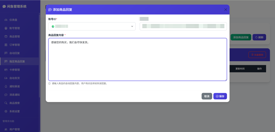This screenshot has height=132, width=275.
Task: Click the gear icon beside 系统设置
Action: pos(6,112)
